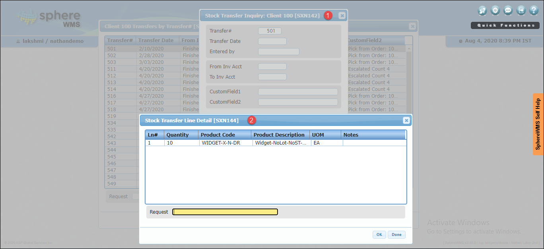The height and width of the screenshot is (249, 544).
Task: Sort by the Quantity column header
Action: point(177,135)
